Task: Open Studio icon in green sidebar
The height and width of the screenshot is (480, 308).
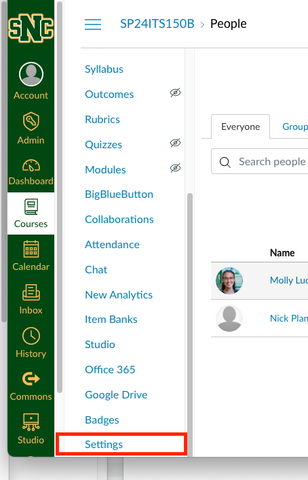Action: [31, 422]
